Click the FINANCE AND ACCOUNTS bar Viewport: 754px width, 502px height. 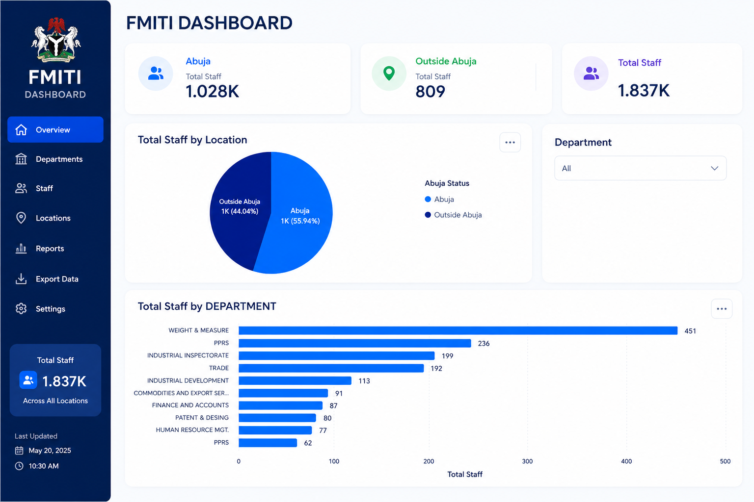pyautogui.click(x=281, y=405)
